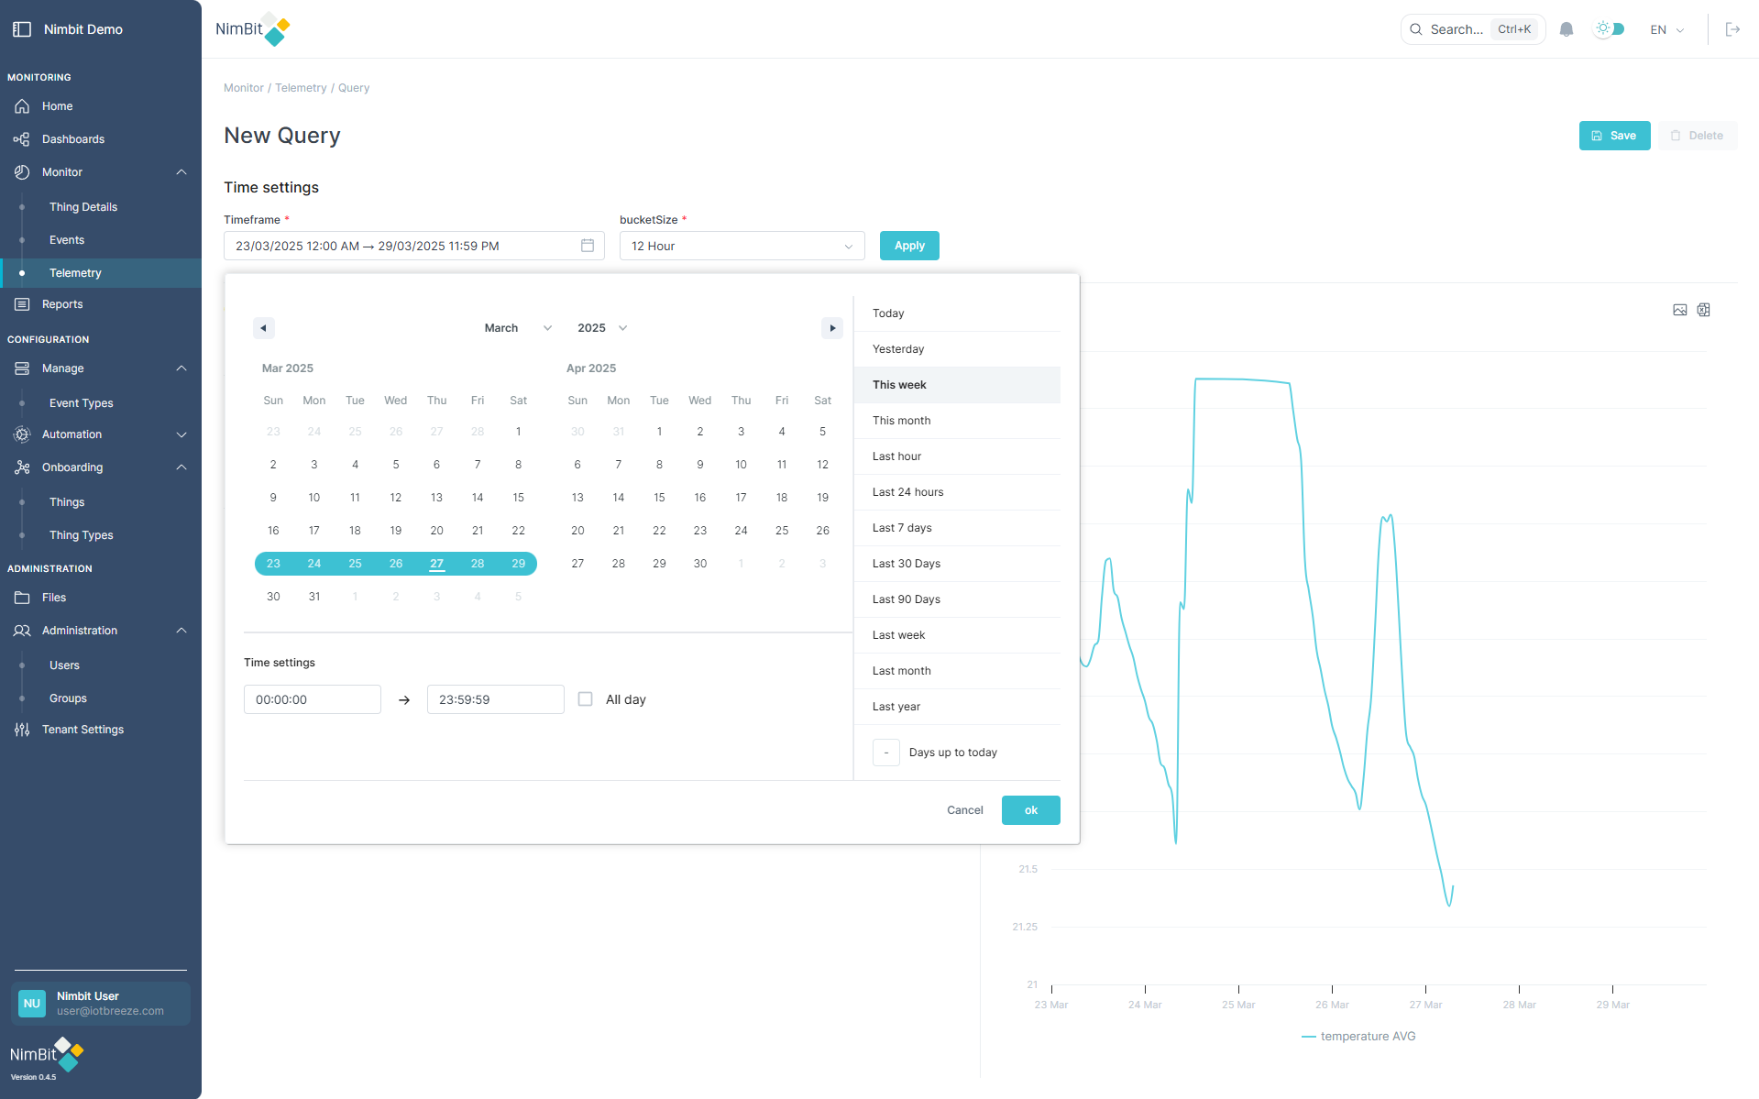Open the EN language dropdown

point(1666,29)
